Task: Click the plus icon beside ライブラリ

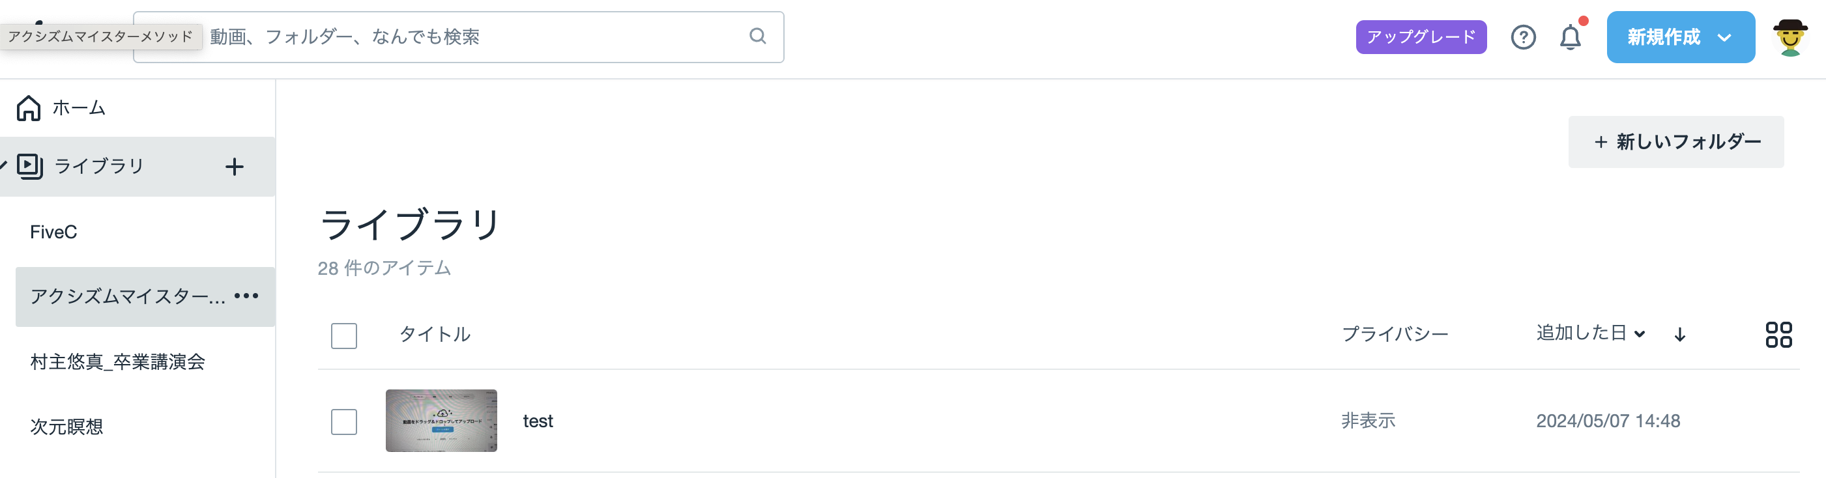Action: click(x=234, y=167)
